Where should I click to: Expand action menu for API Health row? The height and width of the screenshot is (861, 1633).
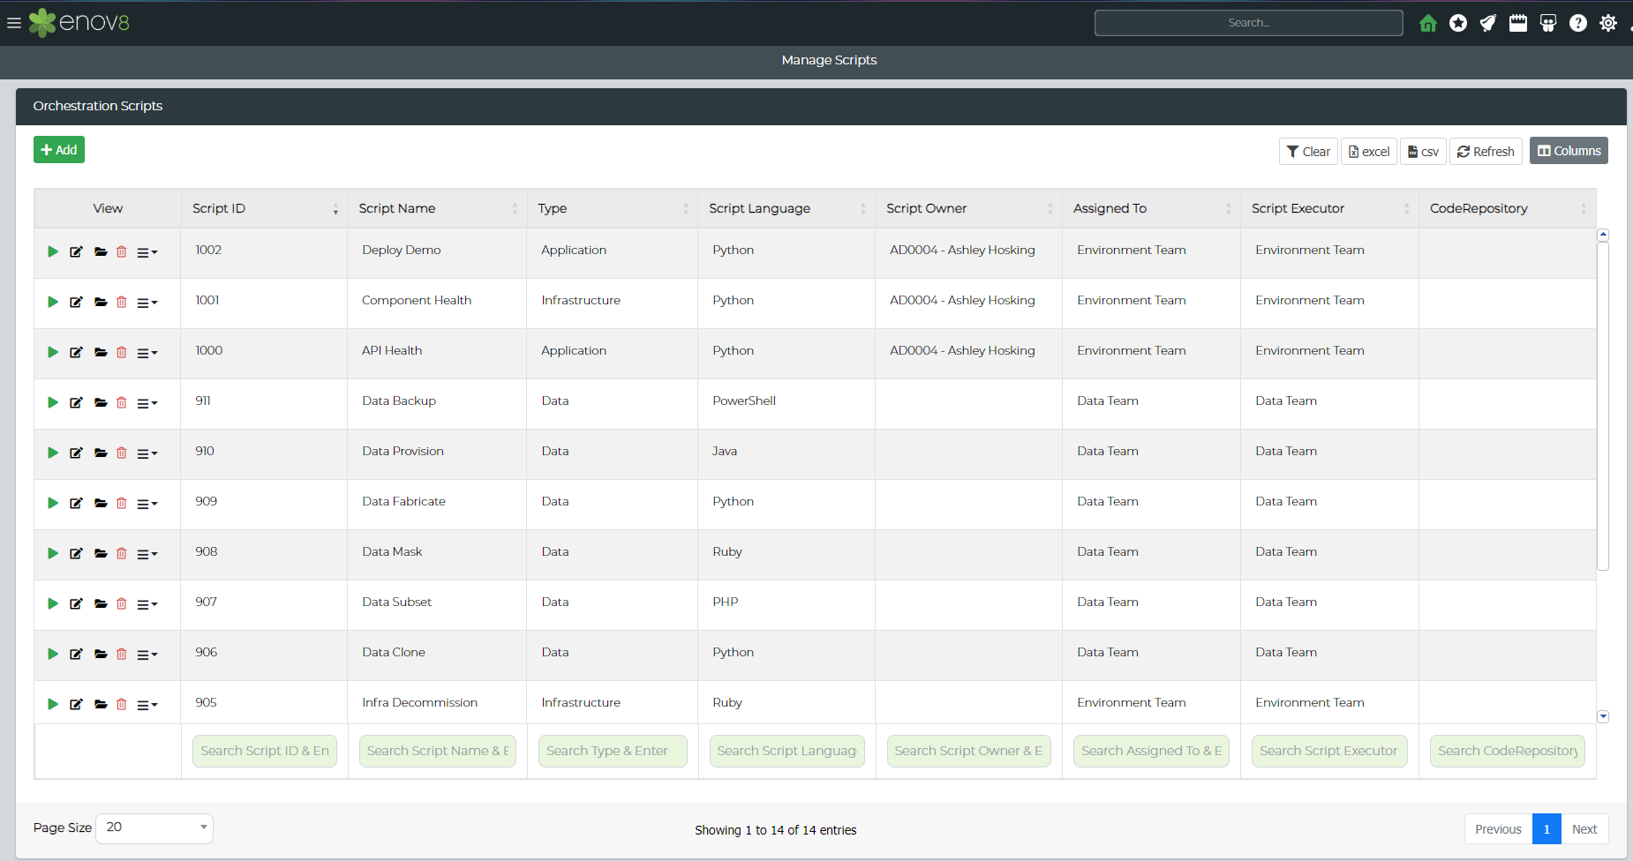(147, 354)
